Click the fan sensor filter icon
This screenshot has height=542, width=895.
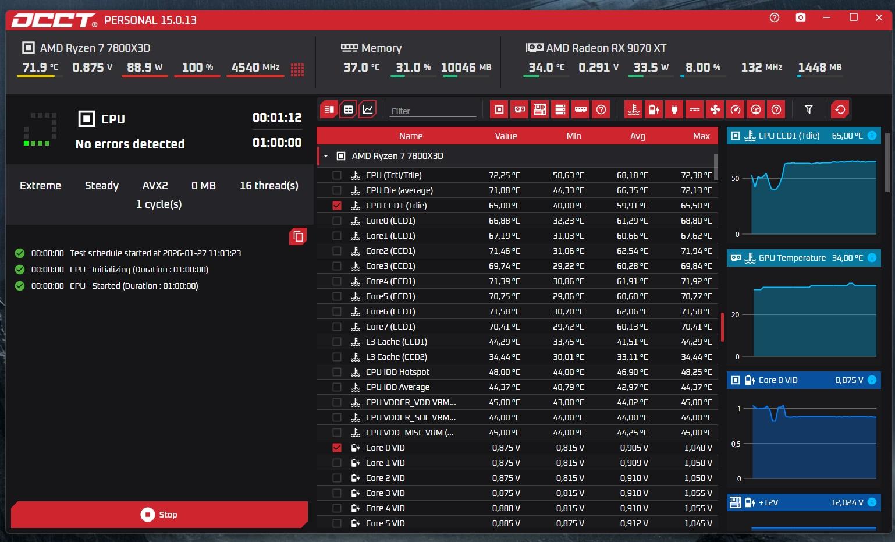point(715,109)
